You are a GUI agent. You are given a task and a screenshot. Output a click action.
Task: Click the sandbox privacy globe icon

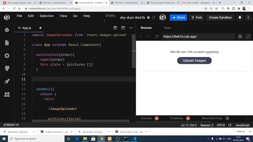click(x=148, y=17)
